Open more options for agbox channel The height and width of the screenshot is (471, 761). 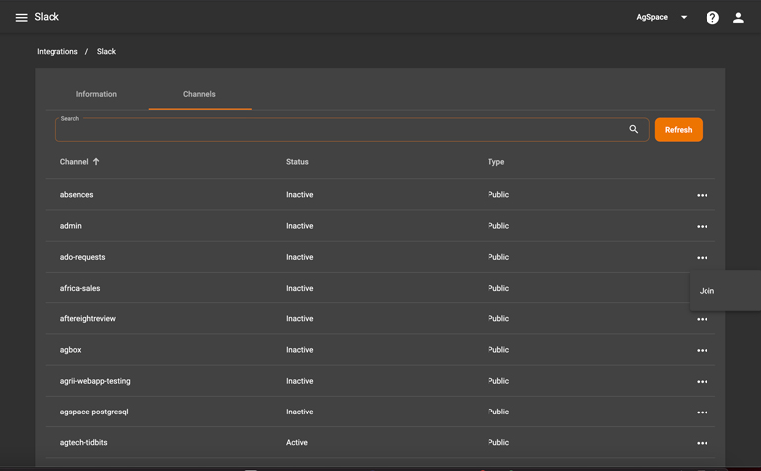click(702, 351)
